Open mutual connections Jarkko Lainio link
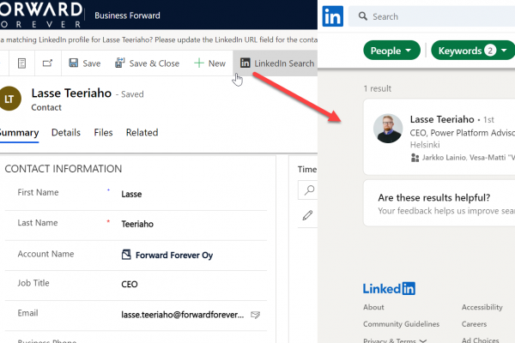The width and height of the screenshot is (515, 343). click(444, 158)
